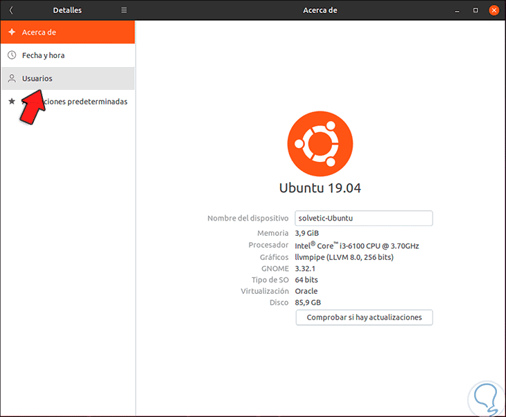506x417 pixels.
Task: Select the llvmpipe graphics value
Action: tap(344, 257)
